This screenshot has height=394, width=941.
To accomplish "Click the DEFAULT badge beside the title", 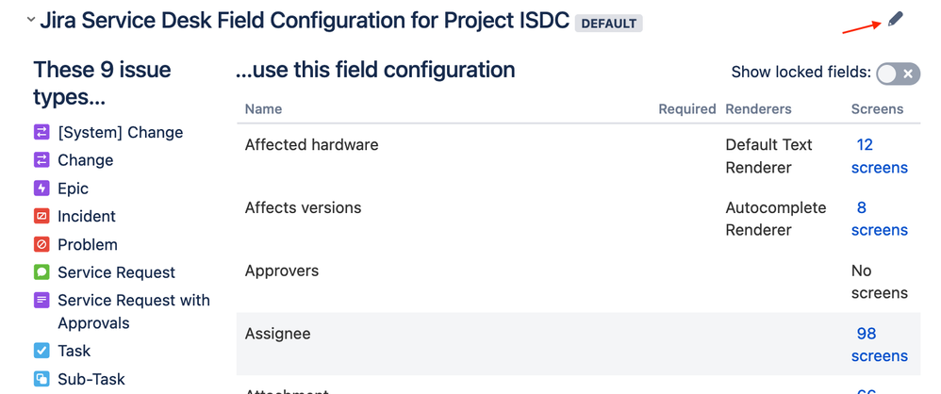I will coord(609,24).
